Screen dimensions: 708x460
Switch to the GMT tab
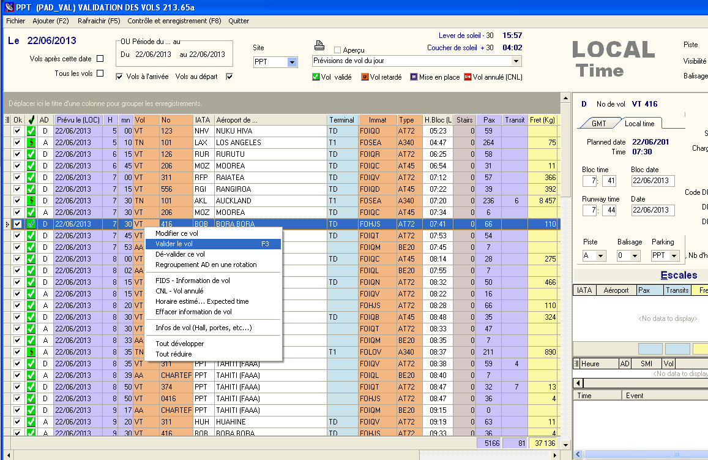pos(598,124)
